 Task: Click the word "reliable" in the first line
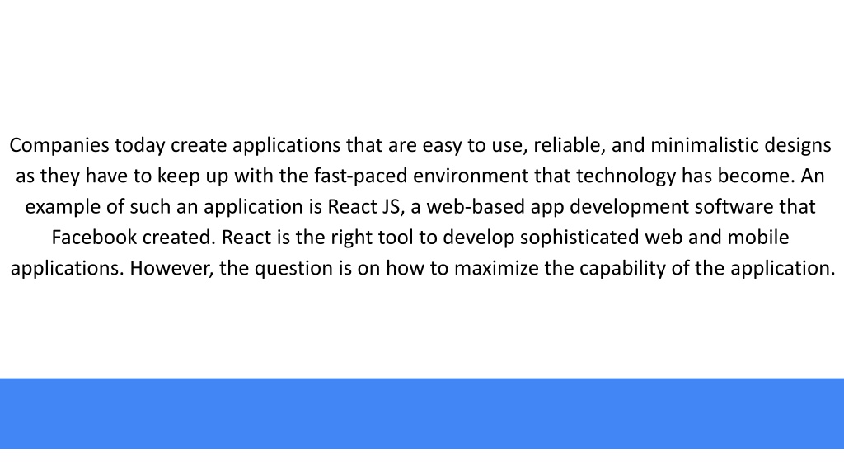coord(567,145)
